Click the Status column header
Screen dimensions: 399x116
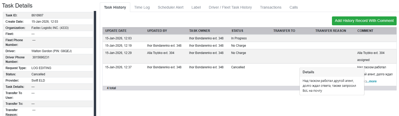tap(237, 31)
